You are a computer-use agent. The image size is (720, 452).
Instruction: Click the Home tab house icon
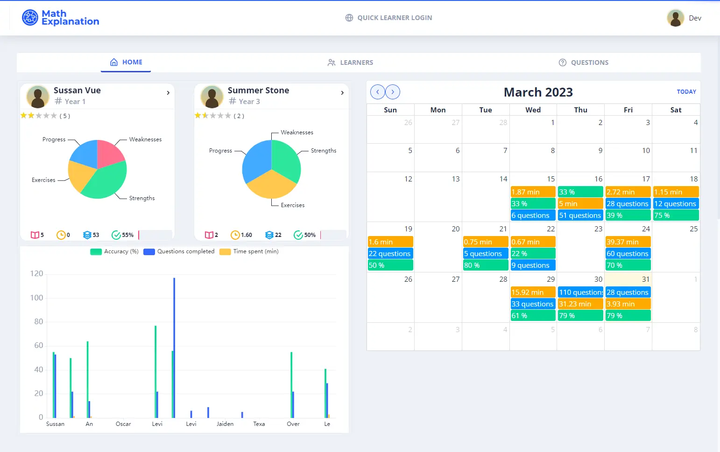click(x=113, y=62)
